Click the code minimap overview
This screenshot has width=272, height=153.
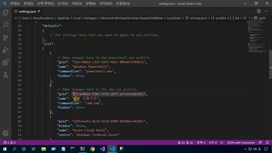coord(258,37)
